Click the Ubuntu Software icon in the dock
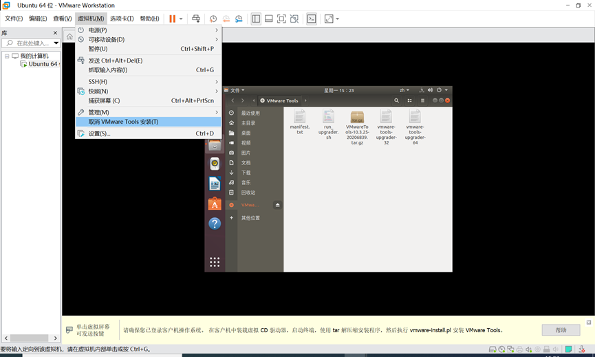The width and height of the screenshot is (595, 357). click(x=215, y=204)
